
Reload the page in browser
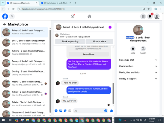point(13,9)
